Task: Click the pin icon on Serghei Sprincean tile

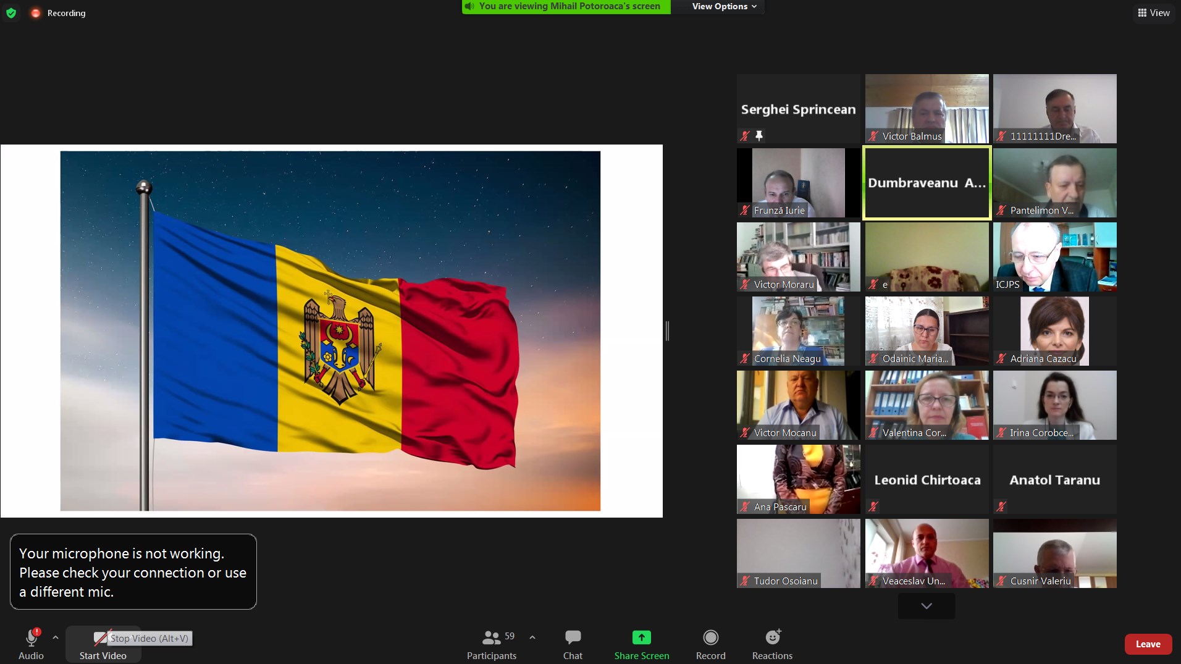Action: coord(759,135)
